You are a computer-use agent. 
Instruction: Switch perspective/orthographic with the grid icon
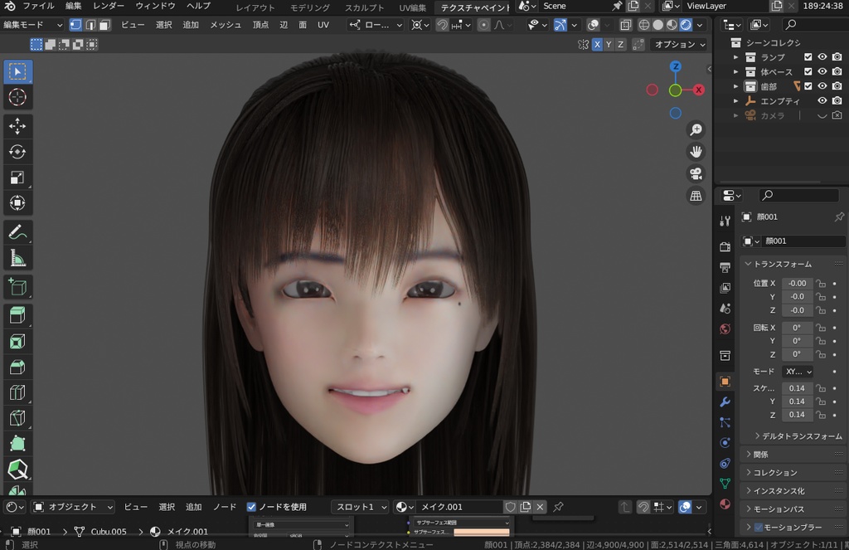[696, 196]
